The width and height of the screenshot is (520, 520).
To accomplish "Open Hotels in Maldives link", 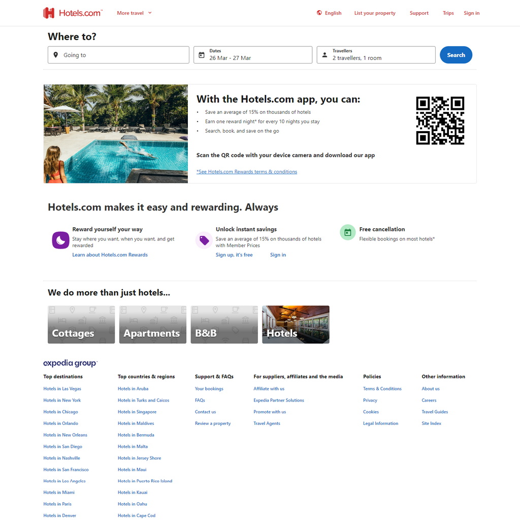I will coord(136,423).
